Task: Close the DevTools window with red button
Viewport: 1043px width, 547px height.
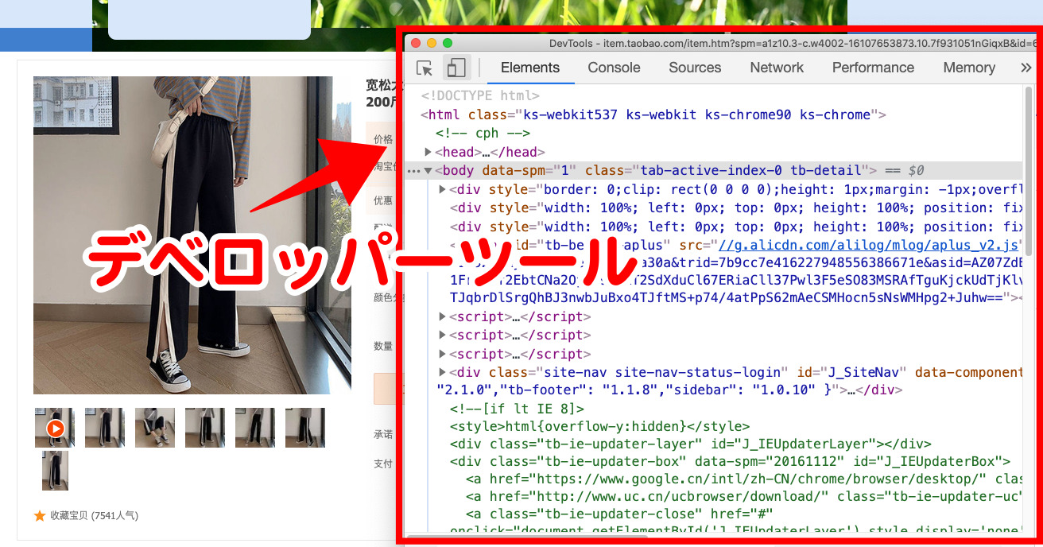Action: tap(417, 43)
